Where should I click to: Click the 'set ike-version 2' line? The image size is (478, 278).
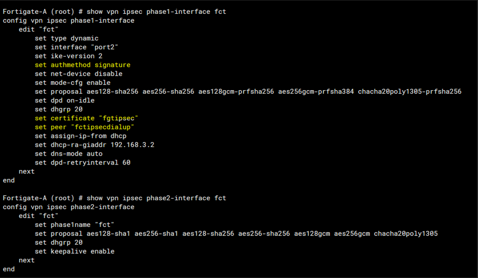tap(68, 56)
